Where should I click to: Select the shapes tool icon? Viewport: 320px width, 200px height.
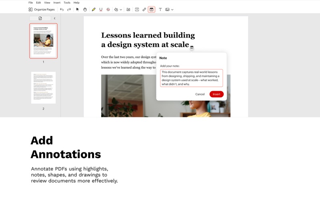(x=116, y=9)
